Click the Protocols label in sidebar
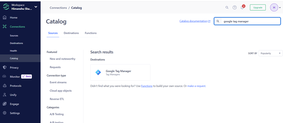 (15, 86)
